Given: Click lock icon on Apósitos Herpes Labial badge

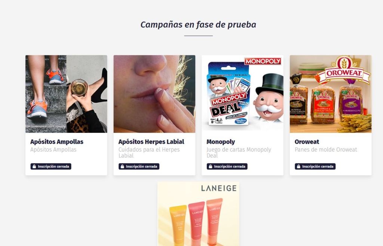Looking at the screenshot, I should click(122, 166).
